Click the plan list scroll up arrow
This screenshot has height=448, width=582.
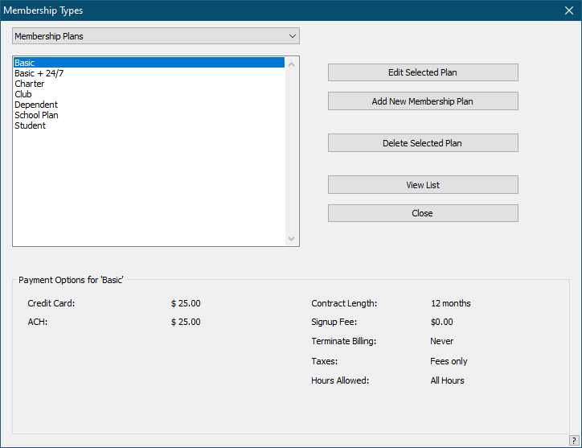(292, 63)
